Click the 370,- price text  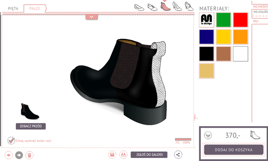(x=233, y=135)
